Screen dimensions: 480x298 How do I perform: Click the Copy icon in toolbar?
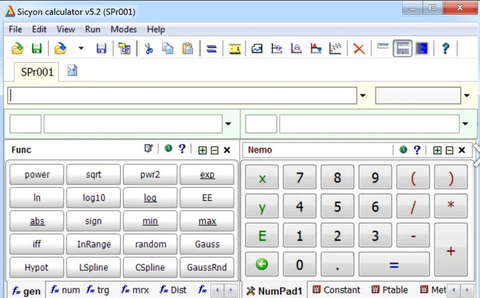click(168, 48)
